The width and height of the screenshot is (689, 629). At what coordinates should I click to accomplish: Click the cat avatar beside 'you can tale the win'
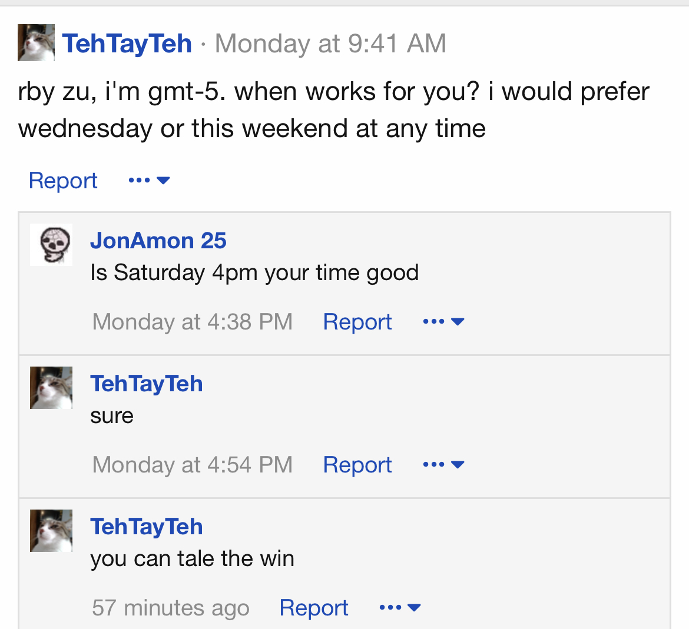tap(51, 531)
